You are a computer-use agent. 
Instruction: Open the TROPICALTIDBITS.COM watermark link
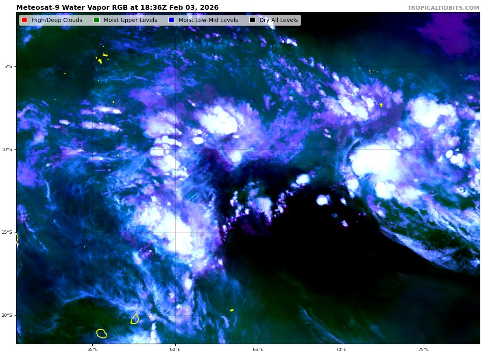pyautogui.click(x=443, y=8)
